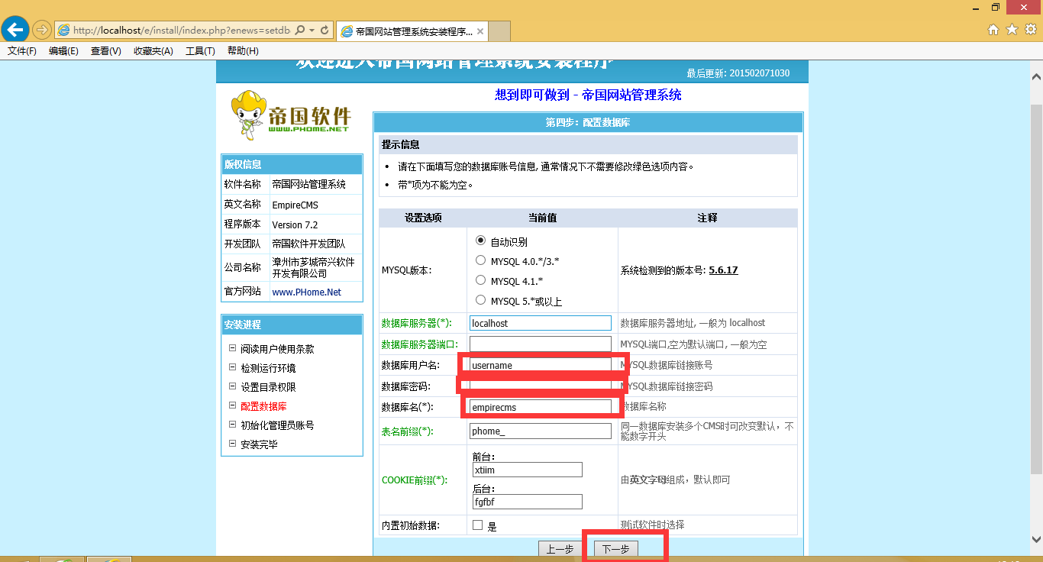
Task: Select the 自动识别 MYSQL version option
Action: coord(481,241)
